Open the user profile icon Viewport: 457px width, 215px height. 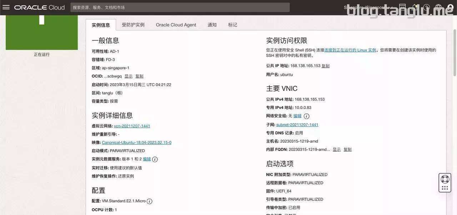point(450,7)
